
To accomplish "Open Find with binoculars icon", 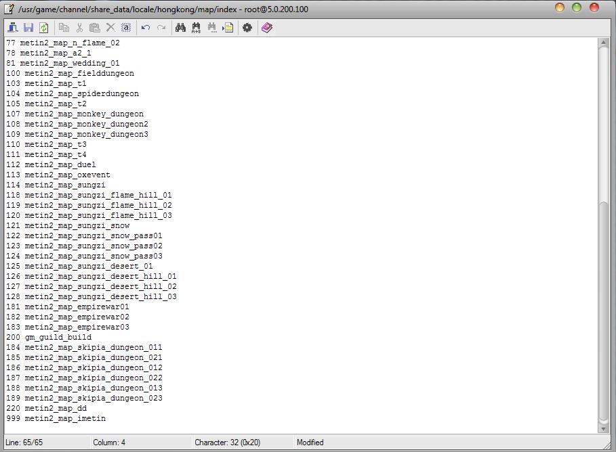I will point(180,28).
